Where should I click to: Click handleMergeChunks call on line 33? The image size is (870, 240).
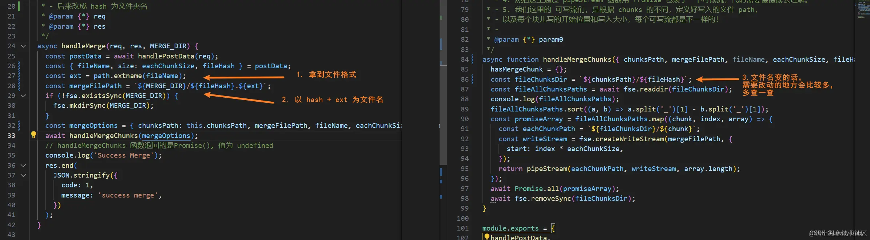tap(103, 136)
